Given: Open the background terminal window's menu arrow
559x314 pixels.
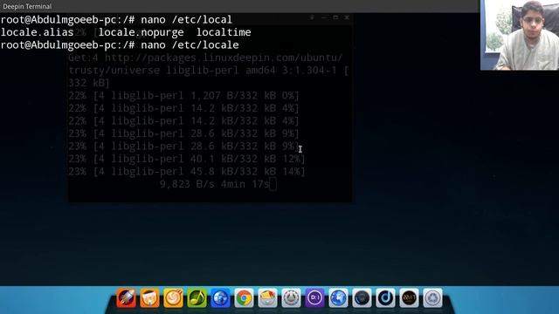Looking at the screenshot, I should point(312,17).
